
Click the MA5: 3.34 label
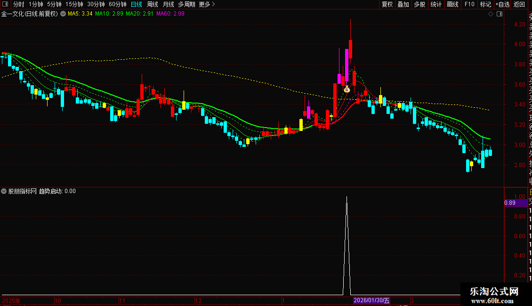pyautogui.click(x=80, y=14)
